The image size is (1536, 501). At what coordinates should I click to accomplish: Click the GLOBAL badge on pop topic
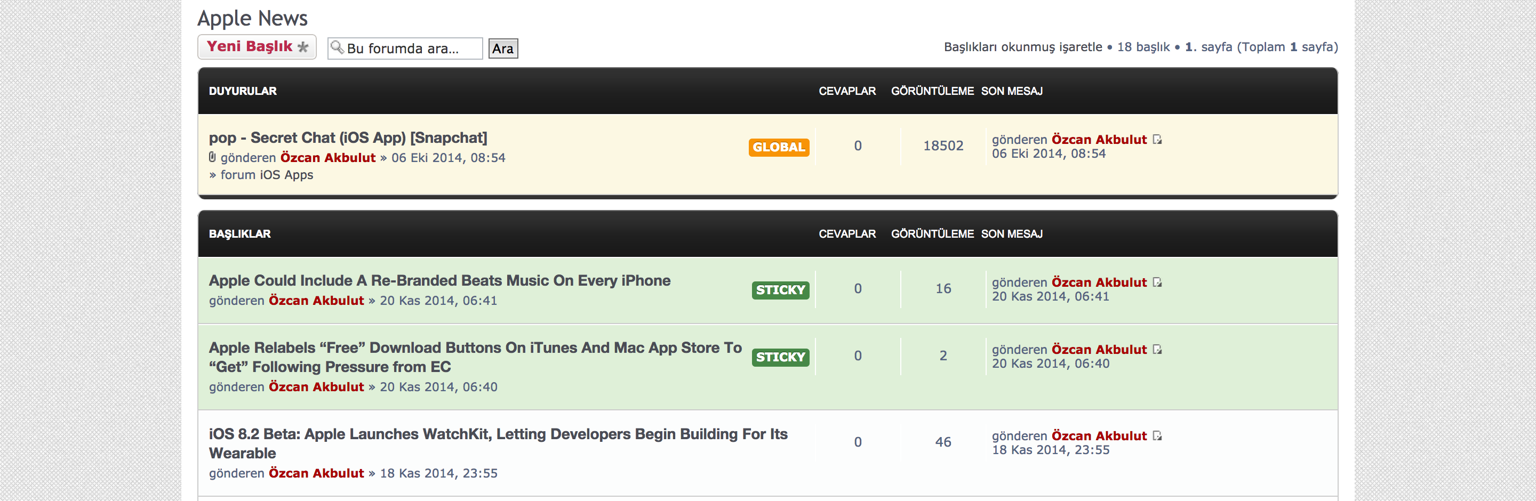coord(779,147)
